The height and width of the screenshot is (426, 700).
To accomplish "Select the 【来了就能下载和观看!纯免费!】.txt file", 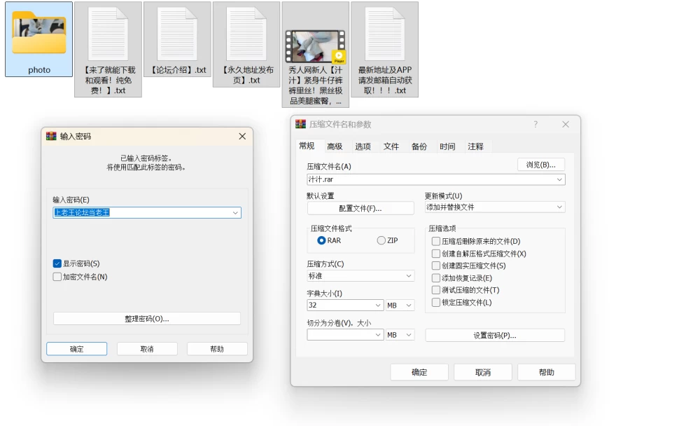I will pos(108,49).
